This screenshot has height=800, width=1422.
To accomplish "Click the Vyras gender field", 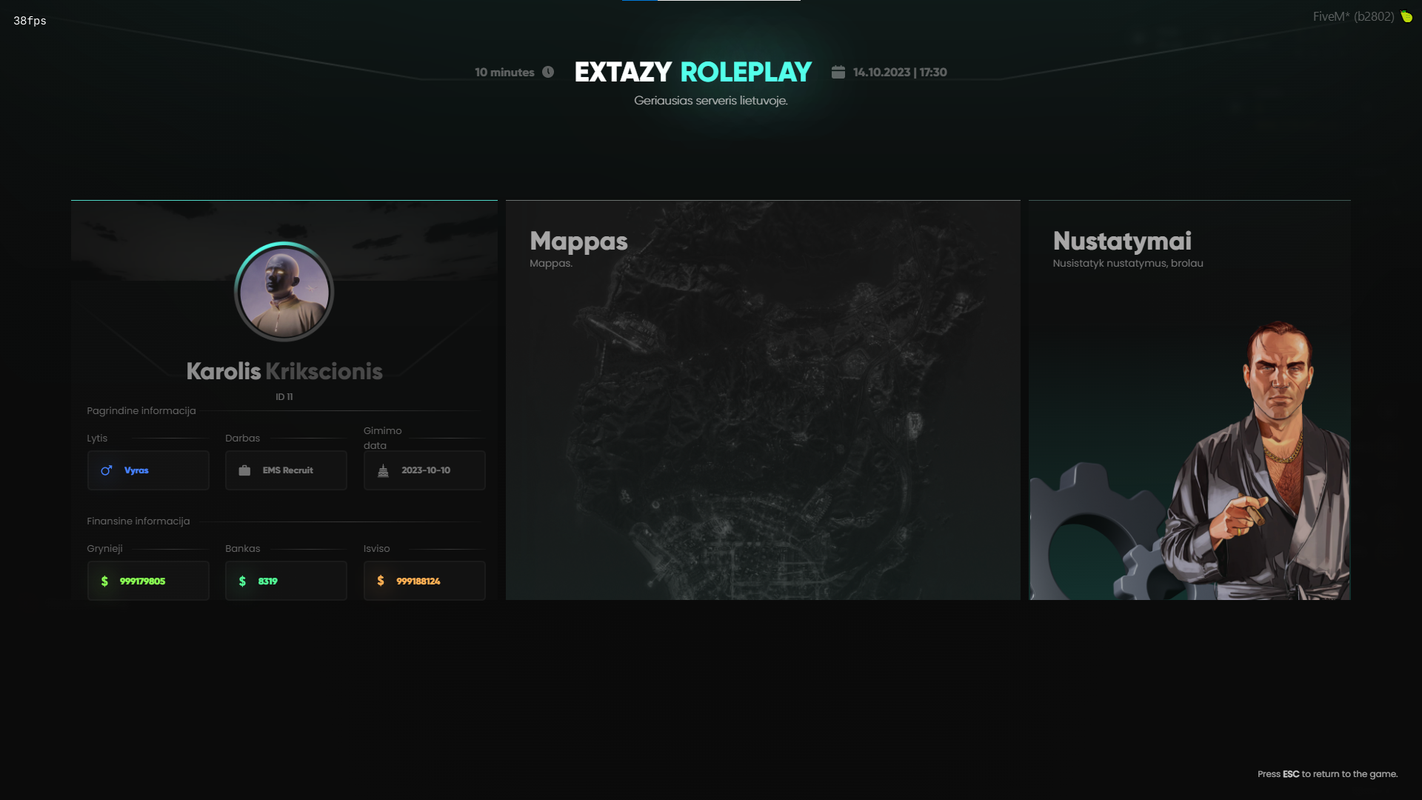I will (x=148, y=470).
